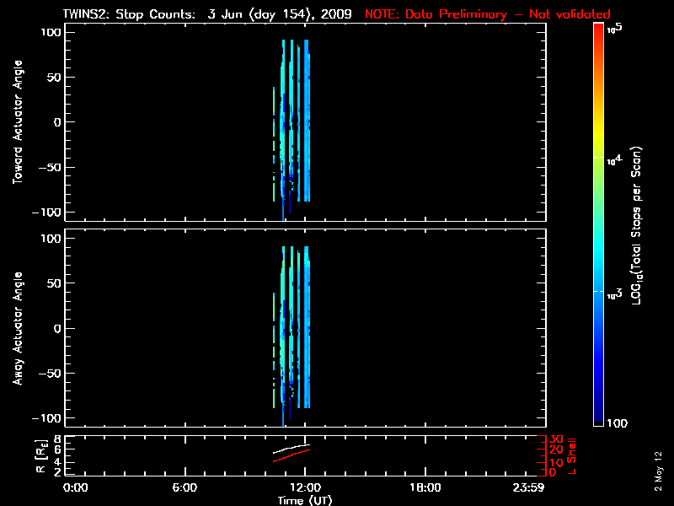Click the 18:00 tick label on time axis
Viewport: 674px width, 506px height.
point(425,487)
